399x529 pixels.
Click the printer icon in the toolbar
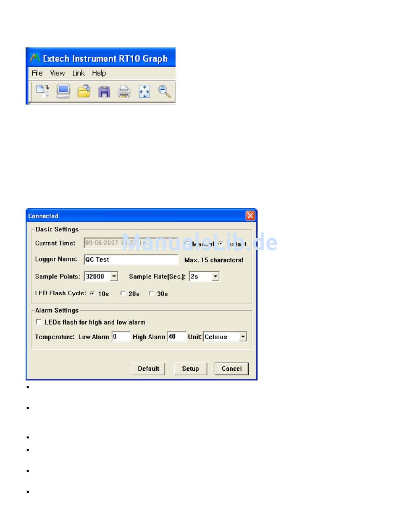click(124, 91)
